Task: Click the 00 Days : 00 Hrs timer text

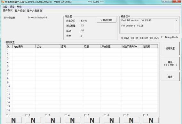Action: [x=139, y=38]
